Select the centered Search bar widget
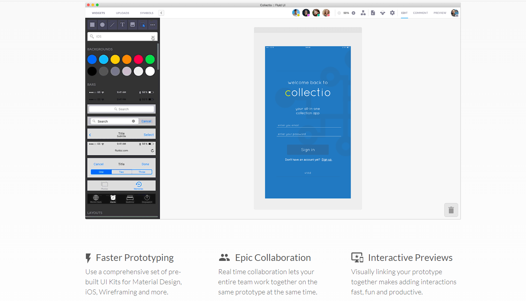Image resolution: width=526 pixels, height=301 pixels. coord(121,109)
